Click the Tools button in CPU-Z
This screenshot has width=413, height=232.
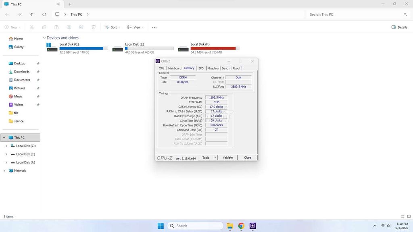206,157
